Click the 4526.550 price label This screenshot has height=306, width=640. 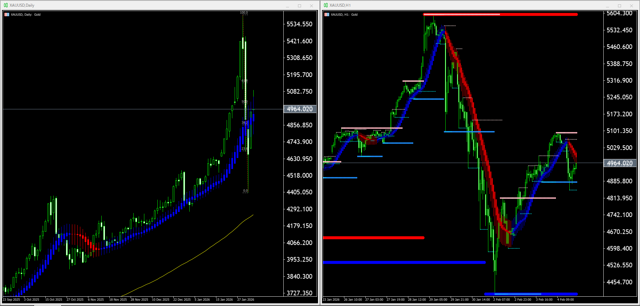pos(619,265)
